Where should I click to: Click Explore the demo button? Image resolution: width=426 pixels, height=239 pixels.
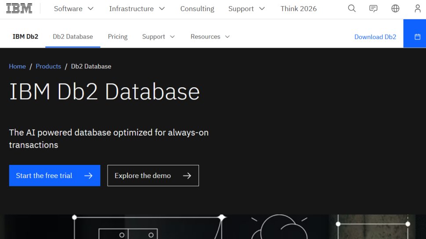pos(153,175)
